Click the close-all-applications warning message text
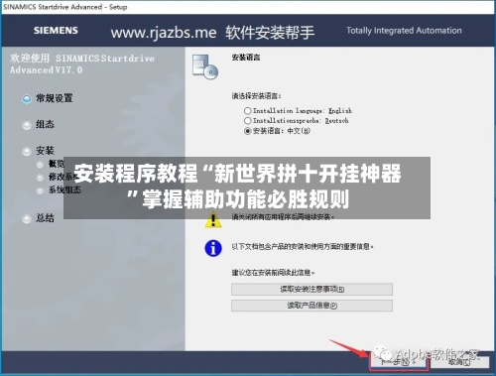 [283, 217]
